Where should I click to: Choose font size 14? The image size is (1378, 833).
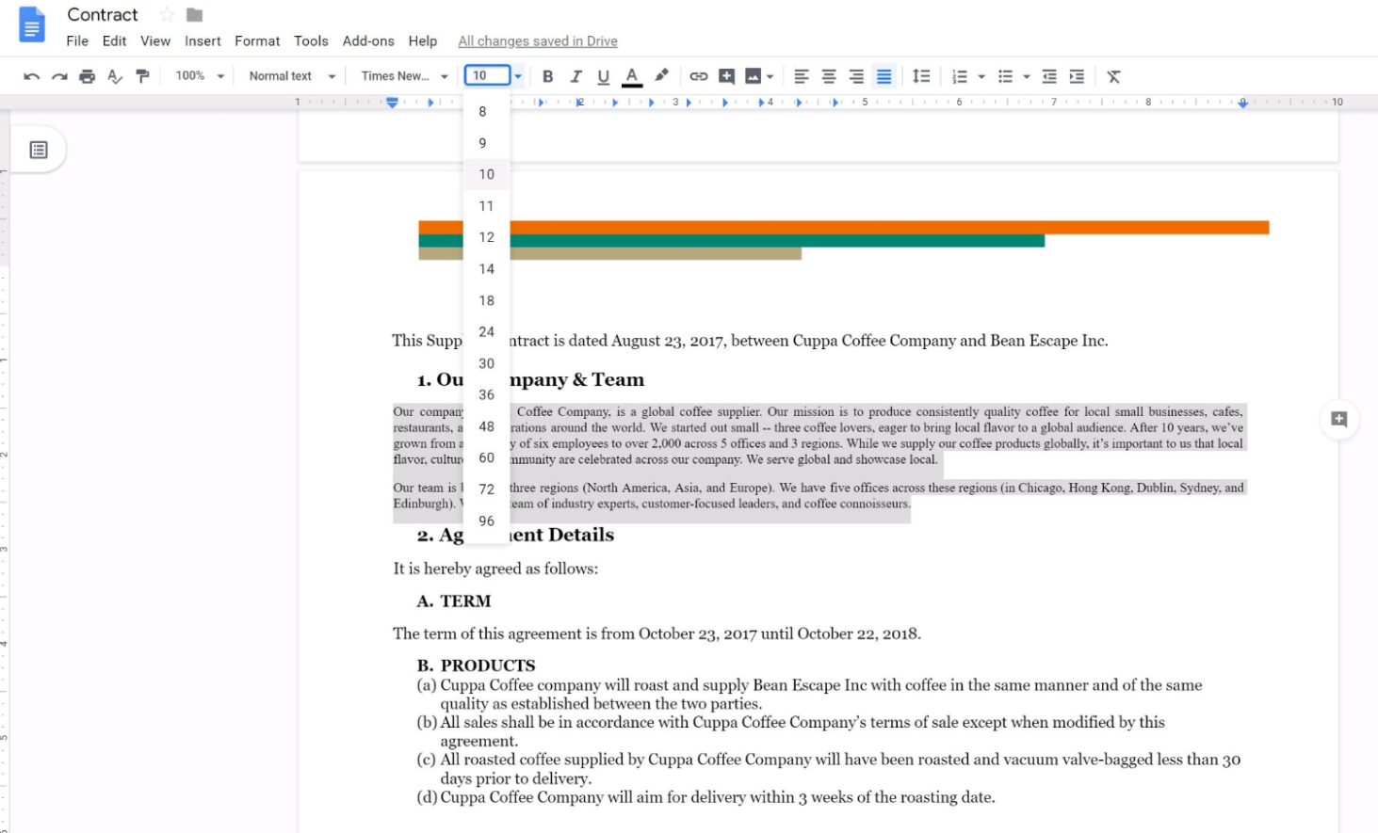(486, 269)
